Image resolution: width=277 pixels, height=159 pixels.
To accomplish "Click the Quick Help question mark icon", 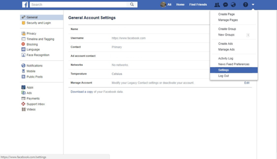I will coord(245,5).
